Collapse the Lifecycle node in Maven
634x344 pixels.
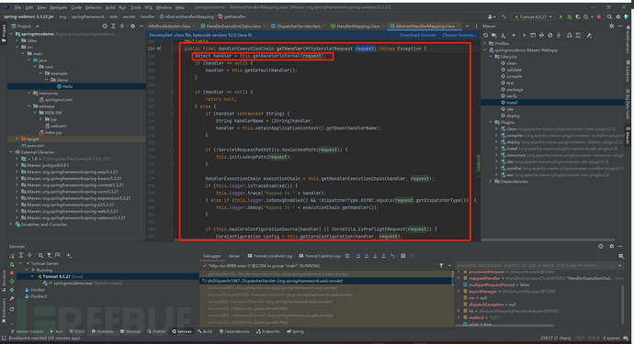coord(491,57)
